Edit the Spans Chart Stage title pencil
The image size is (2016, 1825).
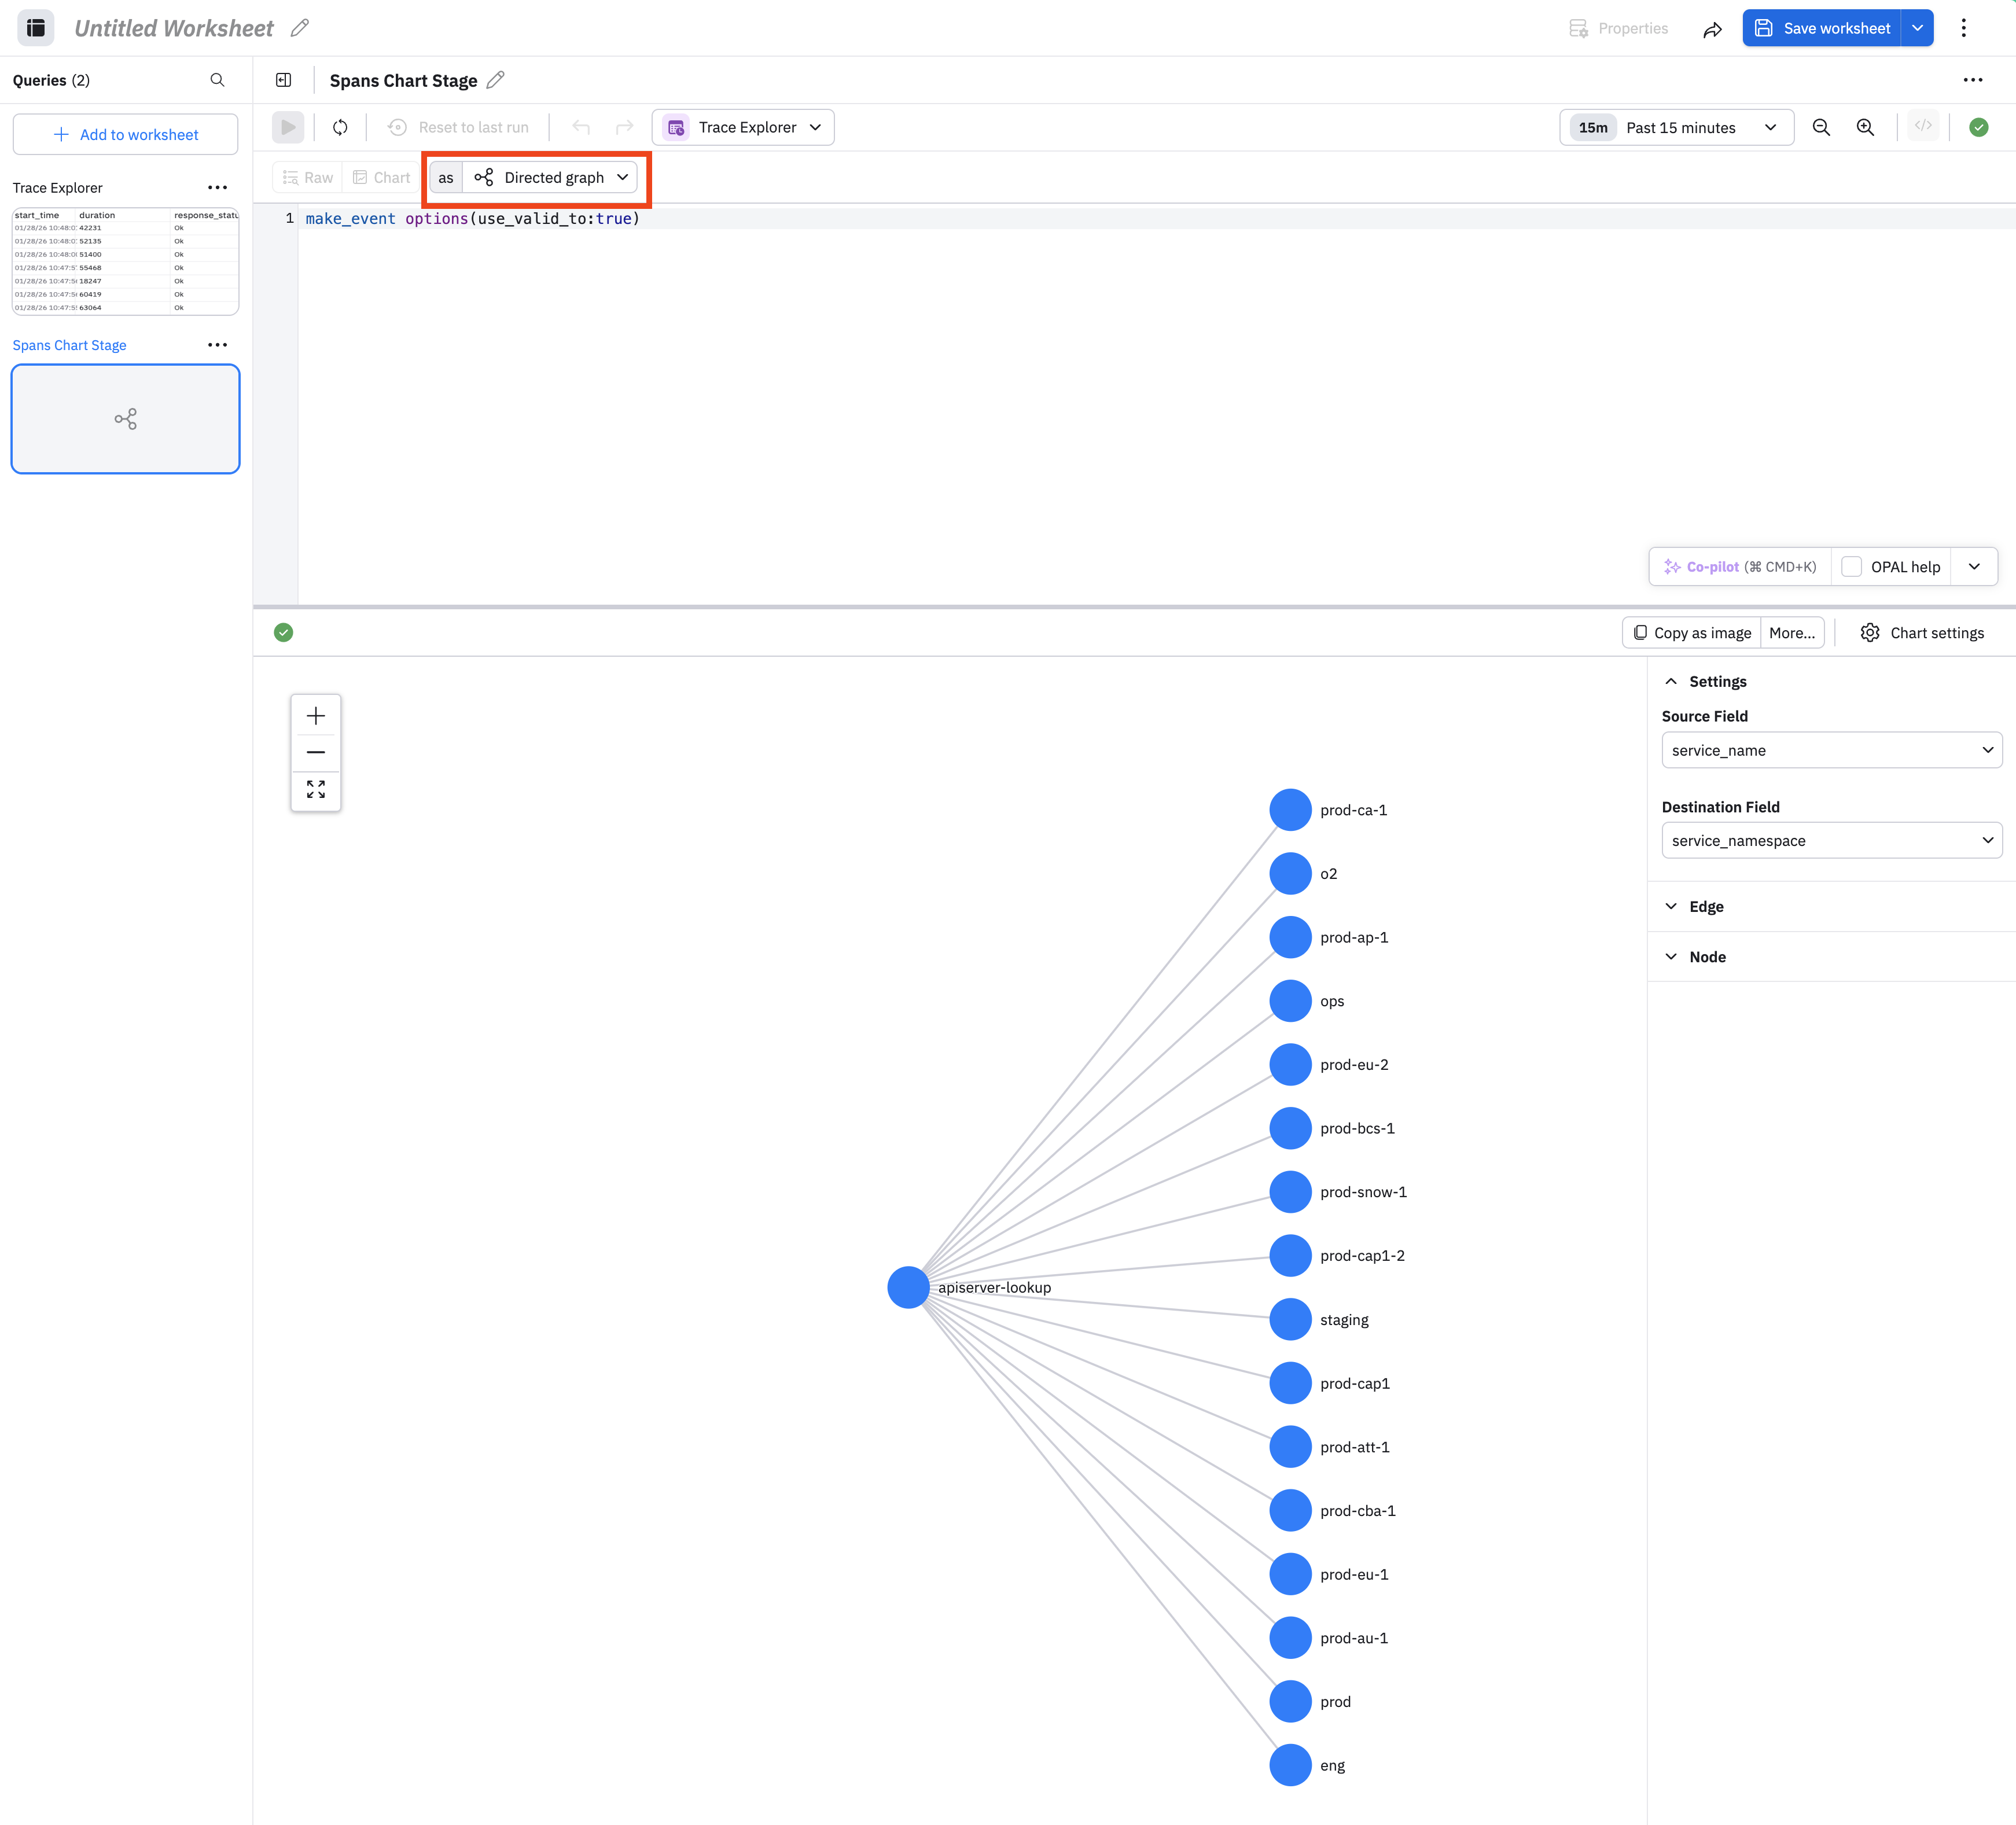click(496, 80)
